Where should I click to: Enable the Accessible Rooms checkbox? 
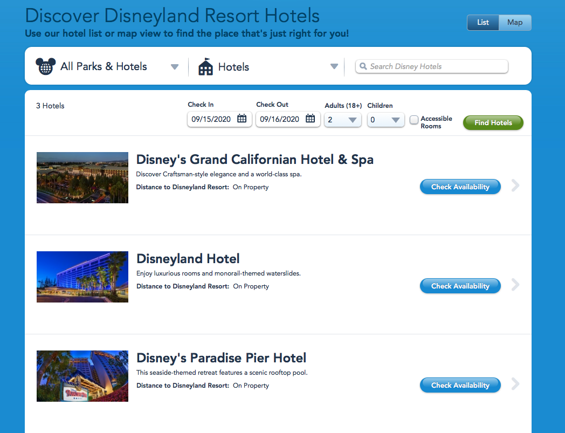pyautogui.click(x=414, y=120)
